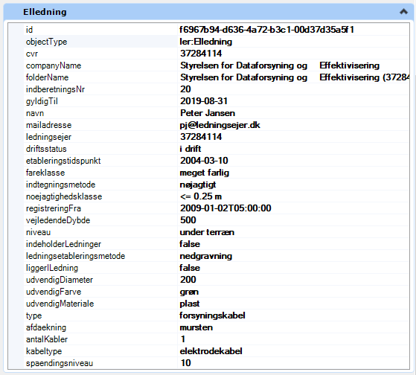Click the etableringstidspunkt date 2004-03-10
The image size is (416, 375).
[204, 161]
